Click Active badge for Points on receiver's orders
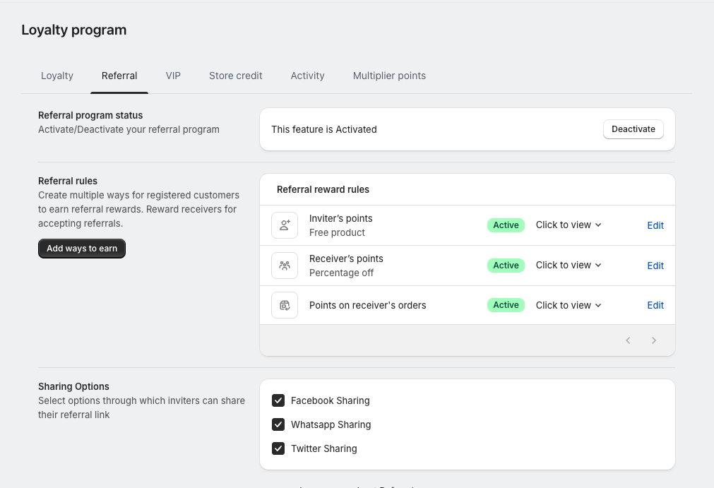This screenshot has height=488, width=714. [x=506, y=304]
